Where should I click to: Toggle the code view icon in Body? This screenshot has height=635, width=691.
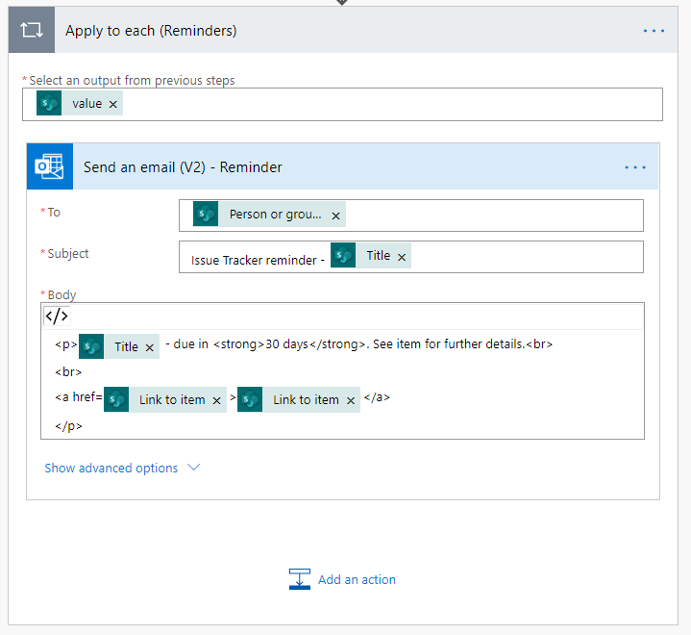coord(57,317)
